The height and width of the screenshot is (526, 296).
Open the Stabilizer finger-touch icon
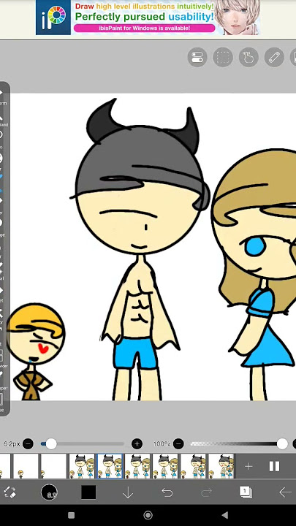(x=248, y=58)
